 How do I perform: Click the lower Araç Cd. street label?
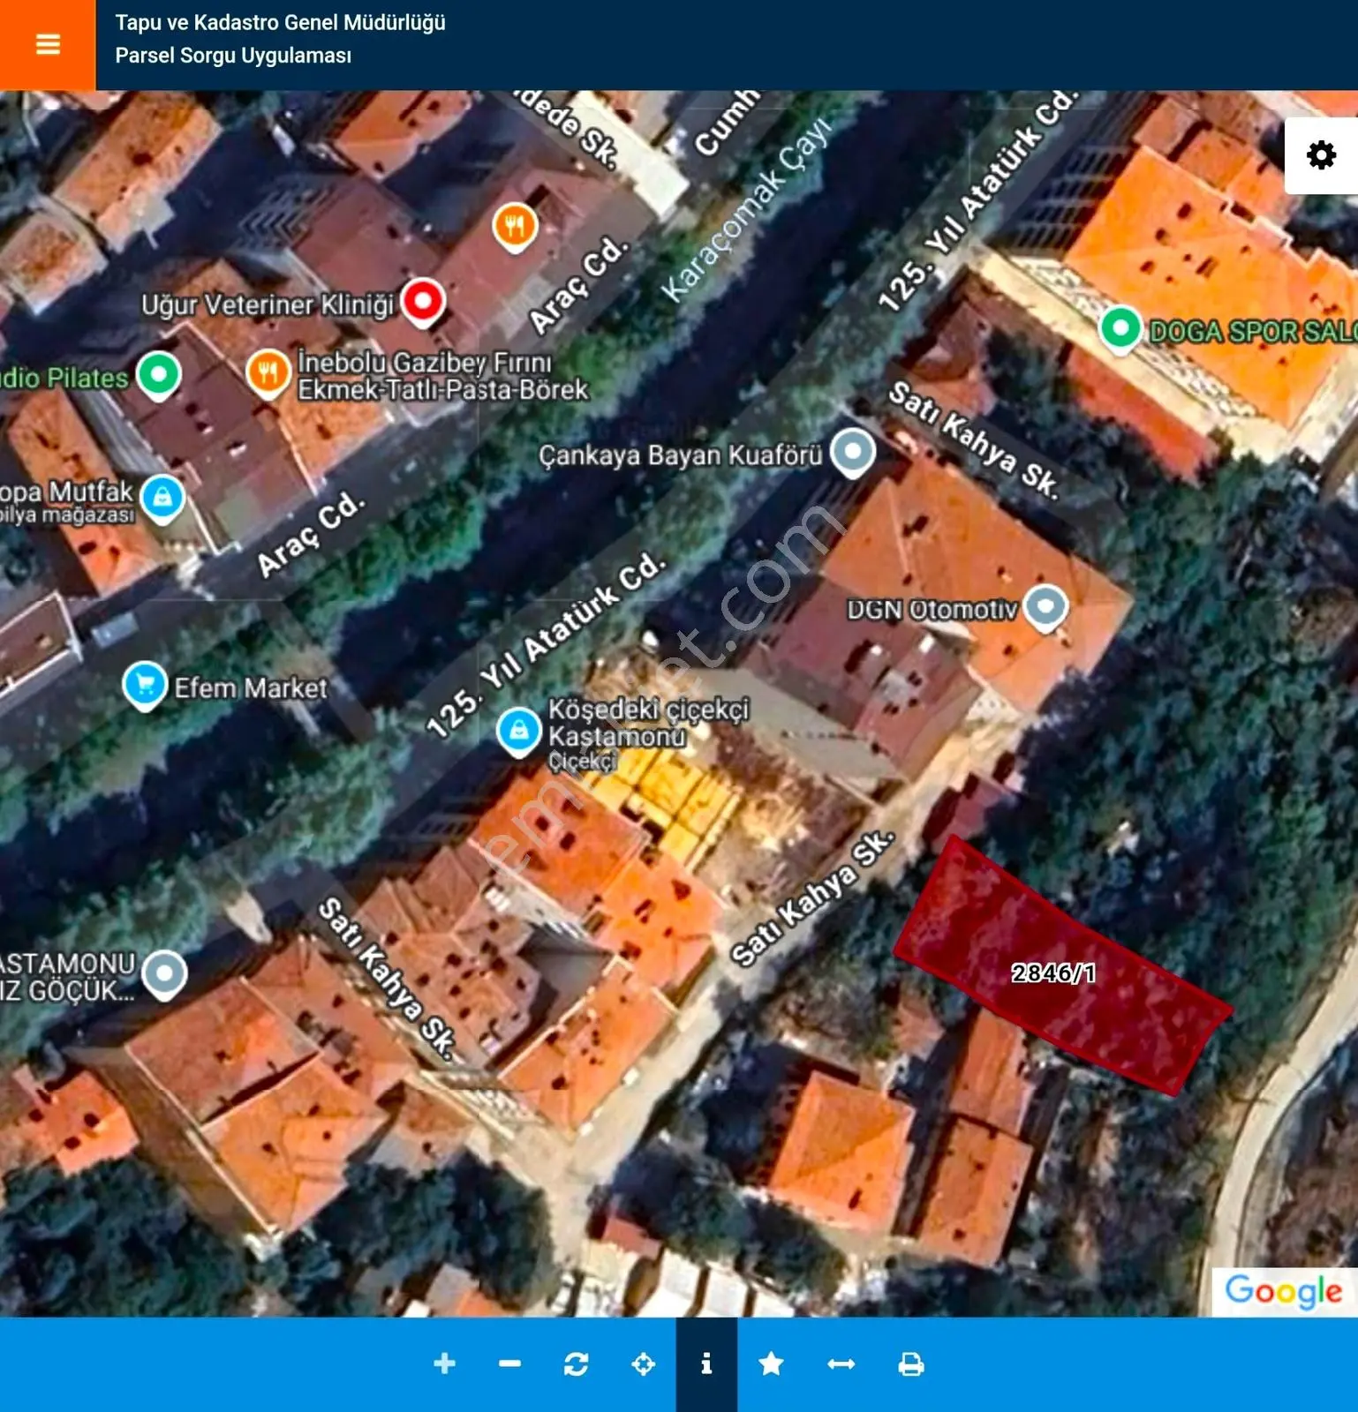311,535
